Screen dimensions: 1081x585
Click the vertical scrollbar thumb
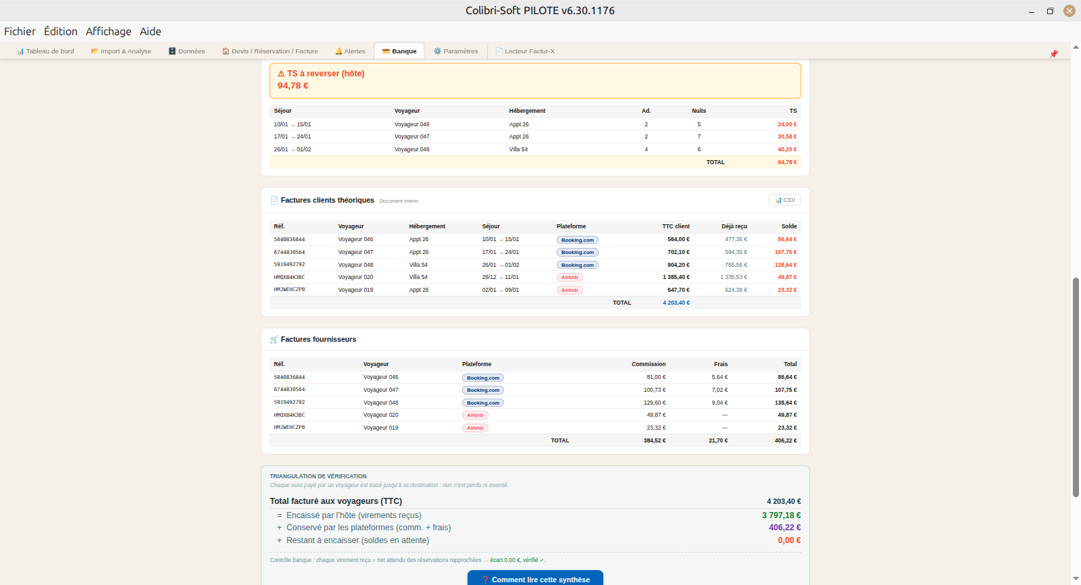click(1076, 387)
